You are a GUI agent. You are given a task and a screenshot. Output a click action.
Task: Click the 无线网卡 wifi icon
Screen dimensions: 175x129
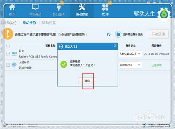click(14, 65)
